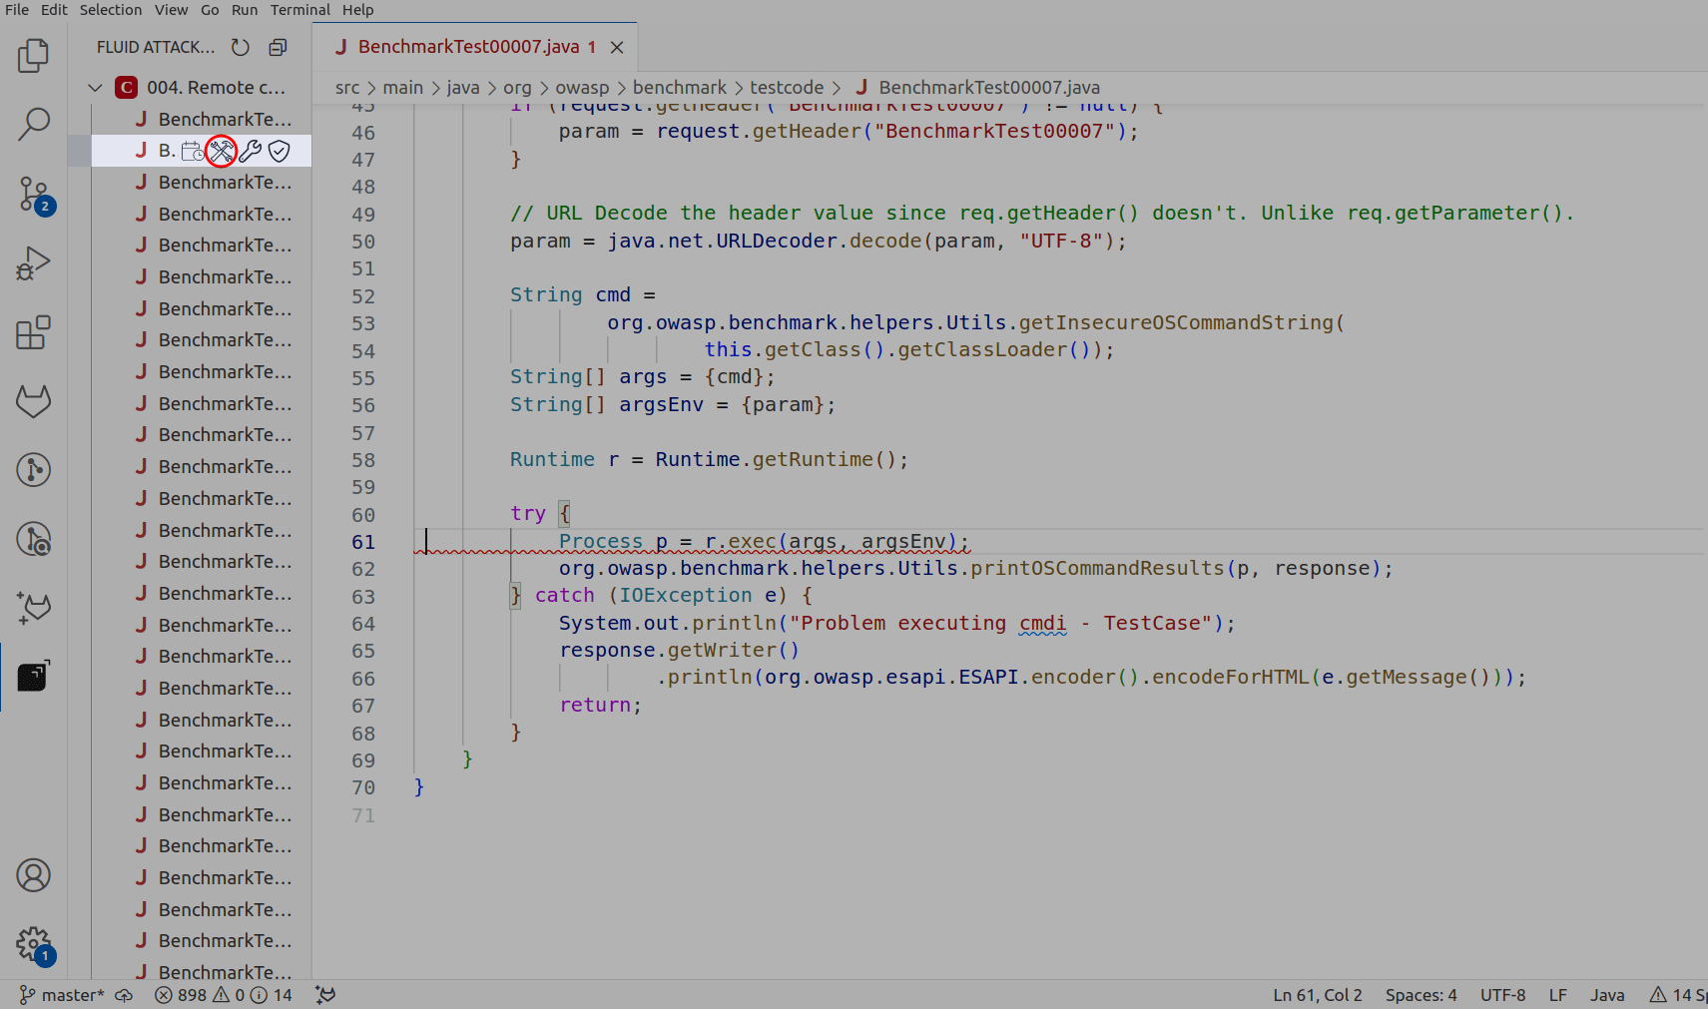Open the benchmark breadcrumb dropdown
1708x1009 pixels.
click(680, 88)
